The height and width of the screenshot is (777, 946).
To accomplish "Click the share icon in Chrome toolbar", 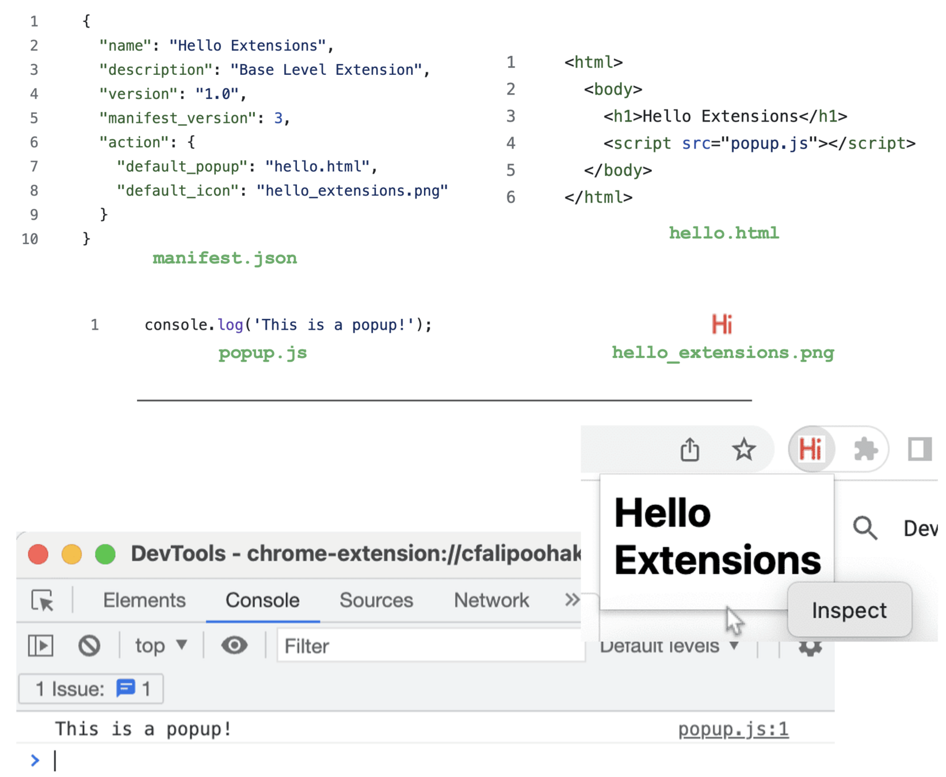I will click(x=689, y=449).
